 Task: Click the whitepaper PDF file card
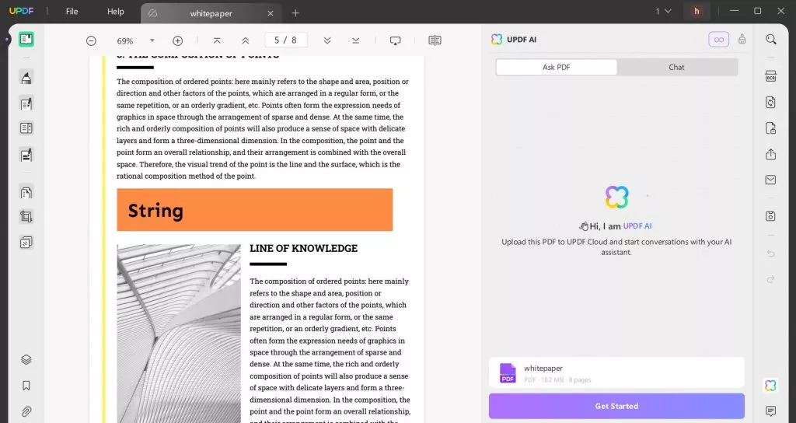click(616, 372)
